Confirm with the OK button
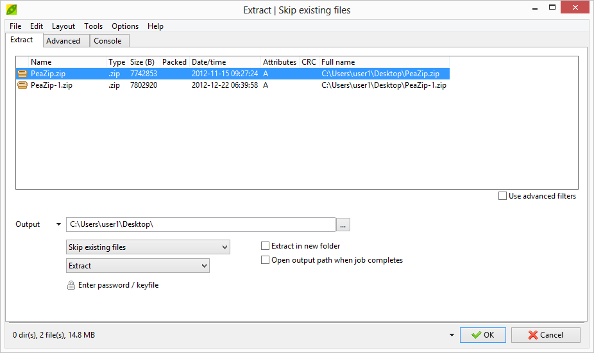This screenshot has height=353, width=594. point(482,335)
